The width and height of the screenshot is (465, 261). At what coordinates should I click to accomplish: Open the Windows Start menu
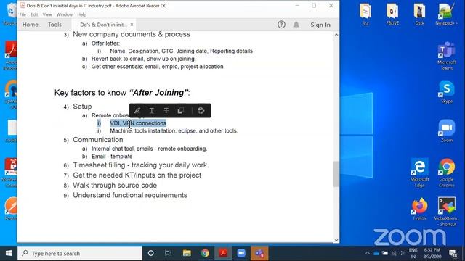[x=9, y=253]
